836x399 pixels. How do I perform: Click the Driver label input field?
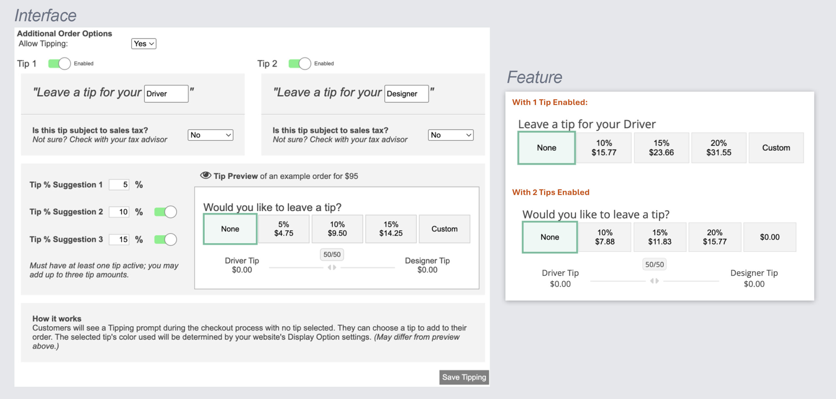coord(166,94)
